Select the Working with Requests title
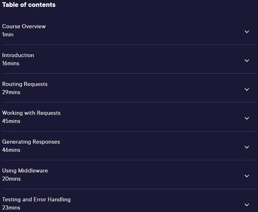The image size is (258, 212). [x=31, y=113]
